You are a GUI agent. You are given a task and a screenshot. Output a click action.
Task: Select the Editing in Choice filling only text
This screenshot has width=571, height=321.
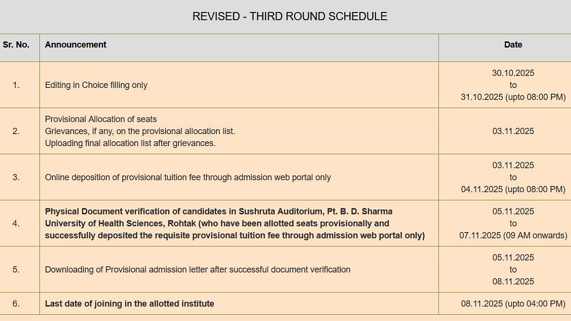pyautogui.click(x=96, y=85)
